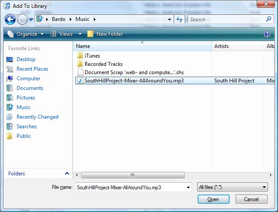Viewport: 278px width, 212px height.
Task: Open Recently Changed saved search
Action: [x=37, y=117]
